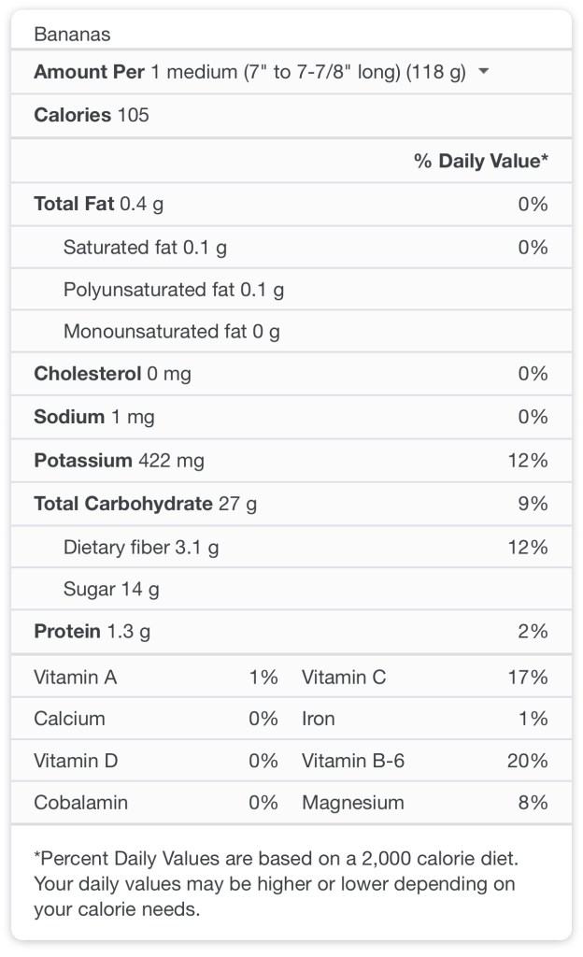Click the Polyunsaturated fat entry
The height and width of the screenshot is (957, 583).
[x=174, y=290]
